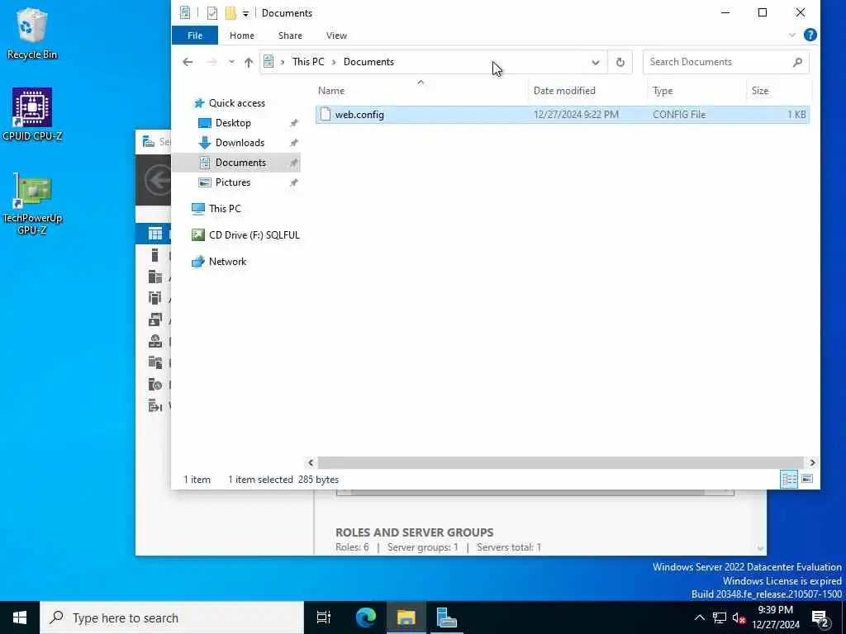
Task: Open the notification center icon
Action: [x=820, y=617]
